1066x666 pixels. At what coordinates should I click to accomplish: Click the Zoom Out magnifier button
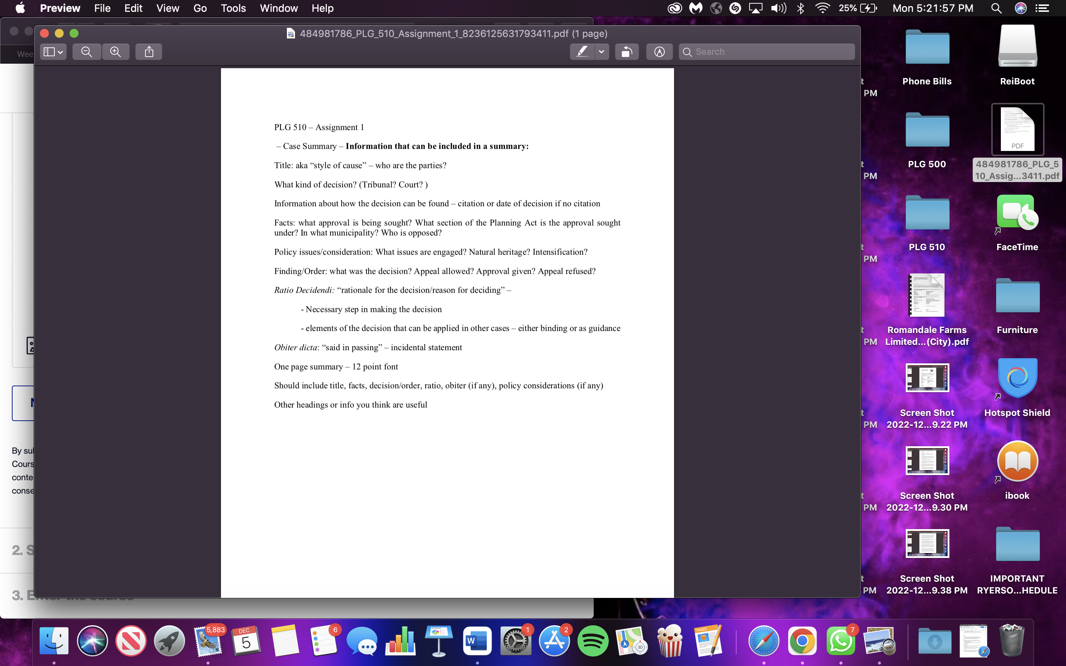[x=87, y=52]
